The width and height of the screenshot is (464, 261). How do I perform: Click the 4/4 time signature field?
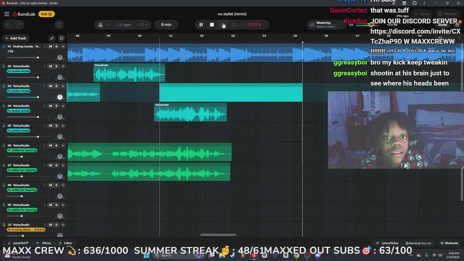tap(143, 25)
